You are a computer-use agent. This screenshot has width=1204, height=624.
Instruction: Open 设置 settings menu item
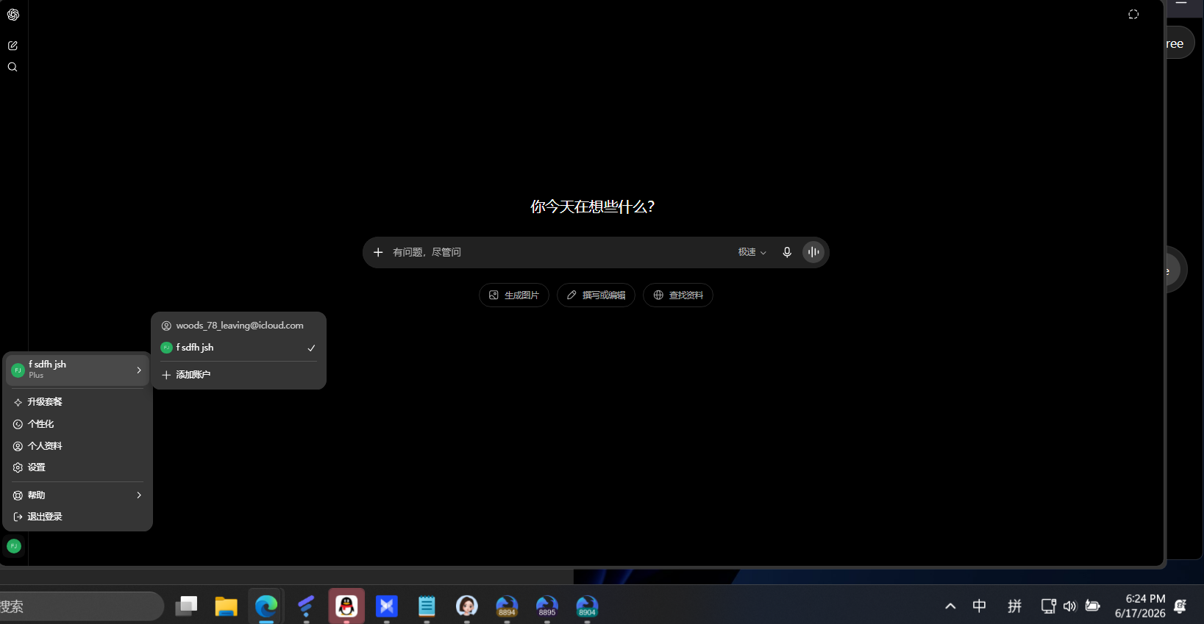pos(77,467)
